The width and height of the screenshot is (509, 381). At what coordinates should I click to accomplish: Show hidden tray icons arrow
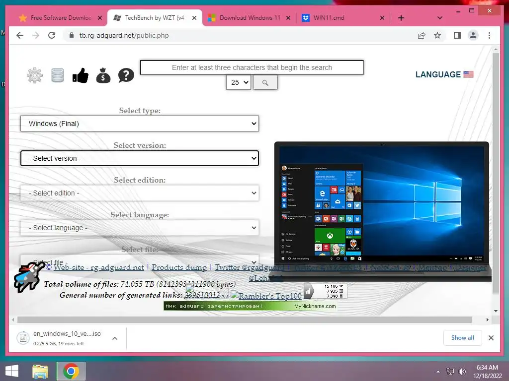pyautogui.click(x=438, y=371)
